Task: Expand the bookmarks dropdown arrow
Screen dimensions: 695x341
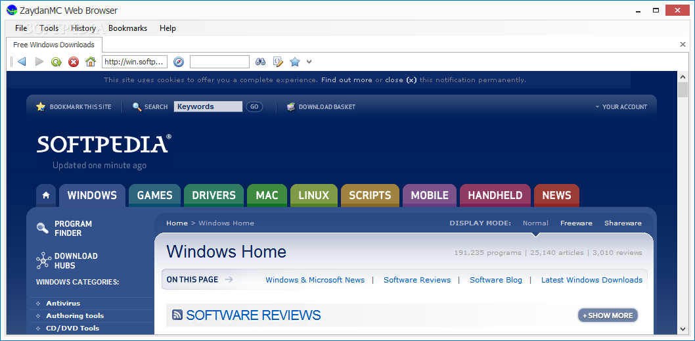Action: pyautogui.click(x=309, y=62)
